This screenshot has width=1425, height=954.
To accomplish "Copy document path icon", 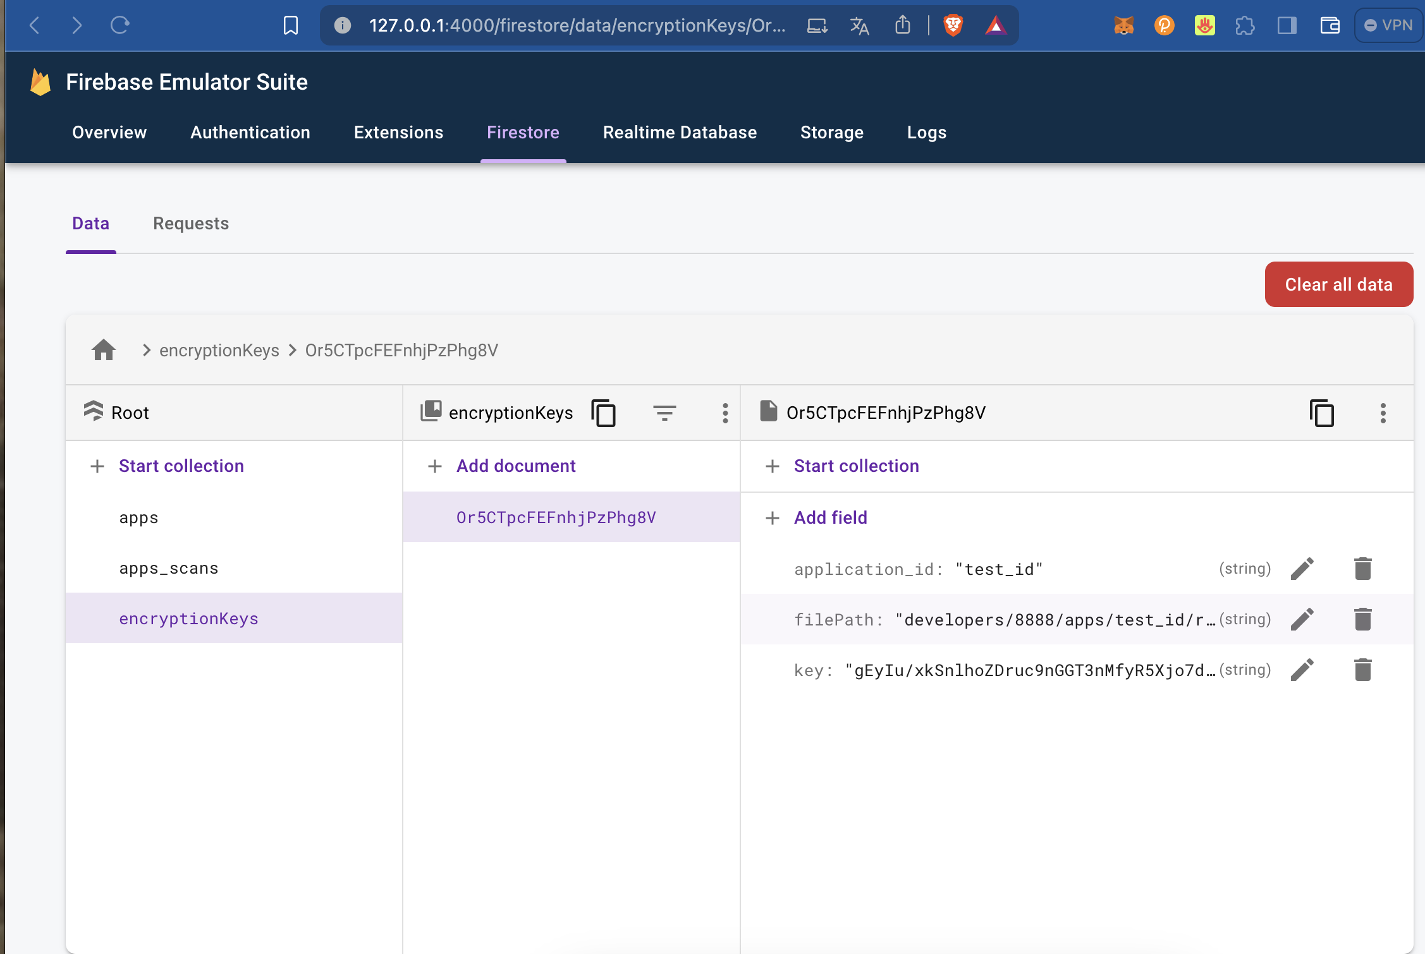I will click(1321, 413).
